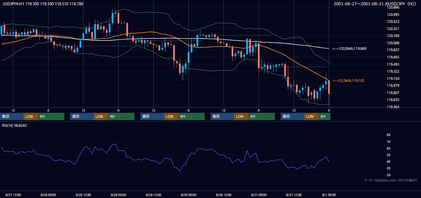The width and height of the screenshot is (421, 198).
Task: Click the 119.665 price axis label
Action: pyautogui.click(x=393, y=57)
